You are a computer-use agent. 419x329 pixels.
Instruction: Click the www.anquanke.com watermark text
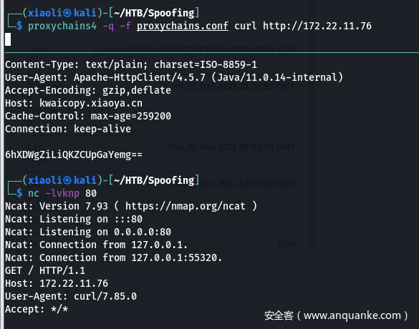(352, 315)
